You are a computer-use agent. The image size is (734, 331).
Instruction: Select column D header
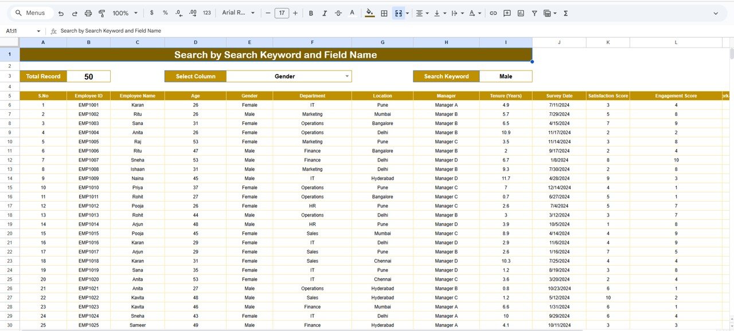(x=195, y=42)
